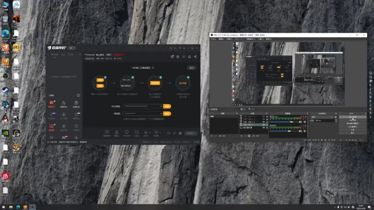The image size is (374, 210).
Task: Open the gift icon with red dot
Action: [x=172, y=56]
